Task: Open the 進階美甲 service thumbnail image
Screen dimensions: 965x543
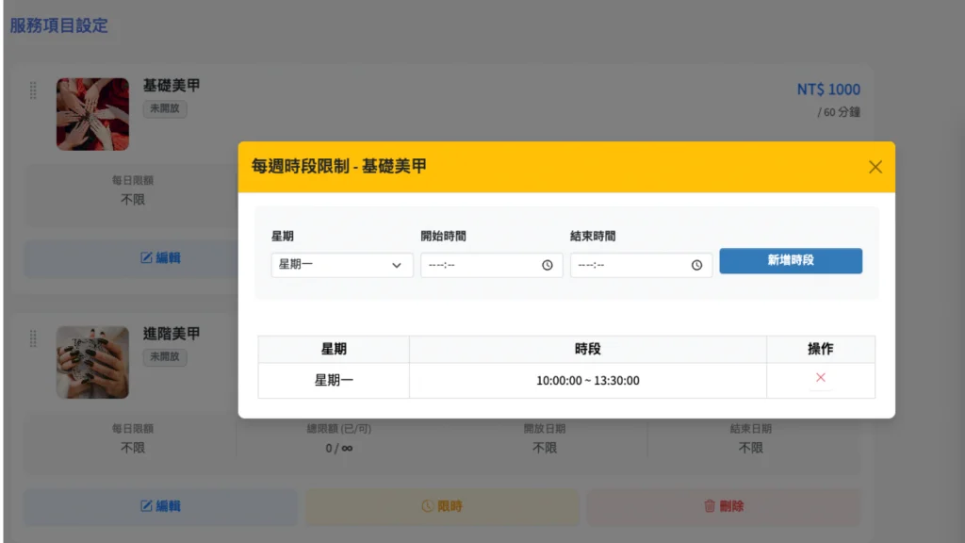Action: pos(92,362)
